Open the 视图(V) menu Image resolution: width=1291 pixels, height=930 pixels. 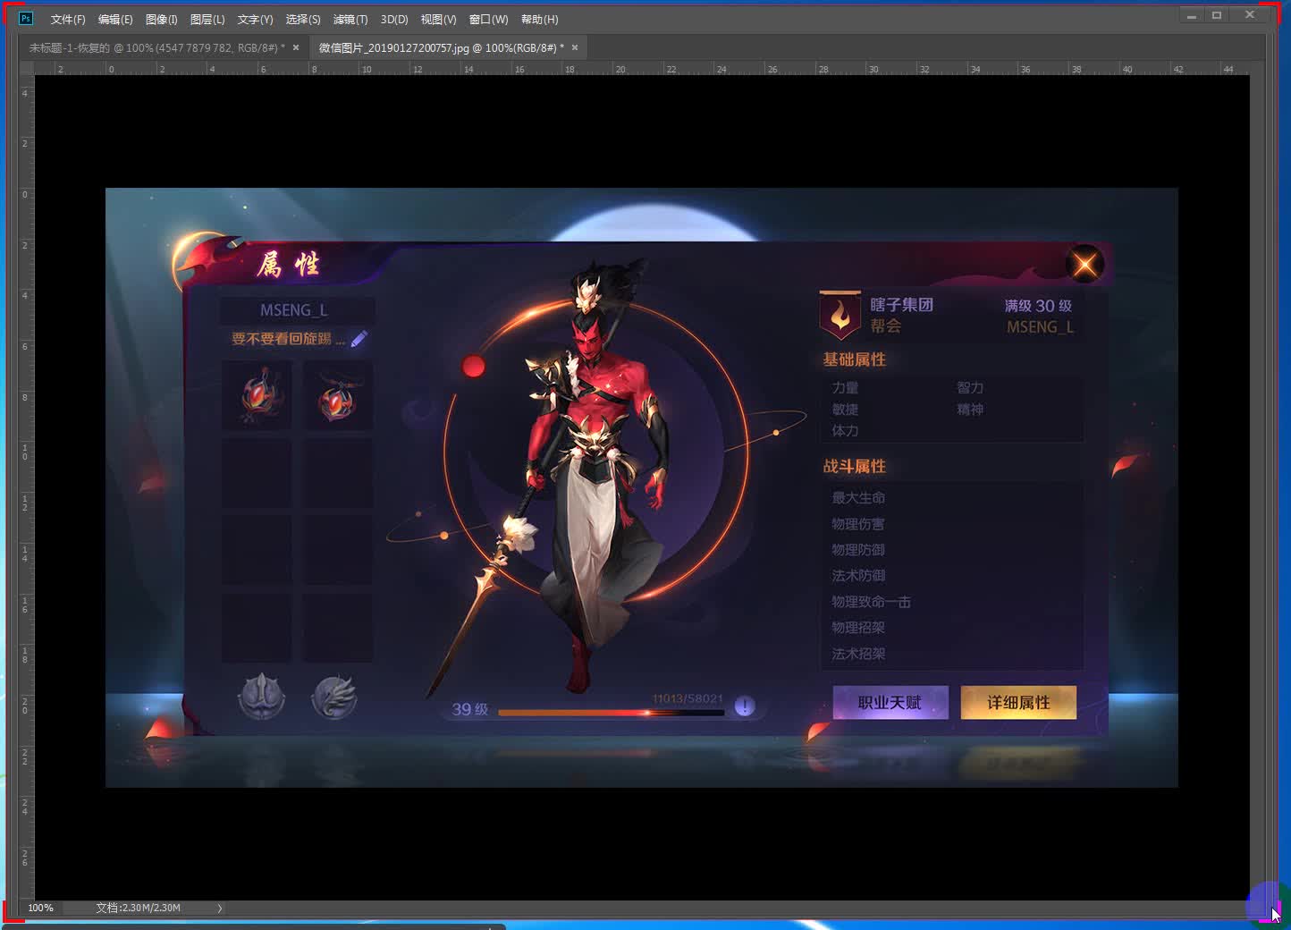(x=438, y=19)
